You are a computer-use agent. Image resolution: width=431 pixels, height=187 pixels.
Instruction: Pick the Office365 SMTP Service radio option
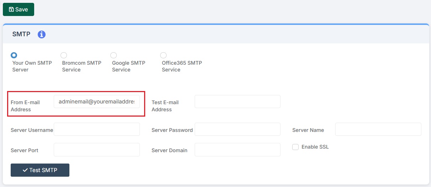coord(163,55)
